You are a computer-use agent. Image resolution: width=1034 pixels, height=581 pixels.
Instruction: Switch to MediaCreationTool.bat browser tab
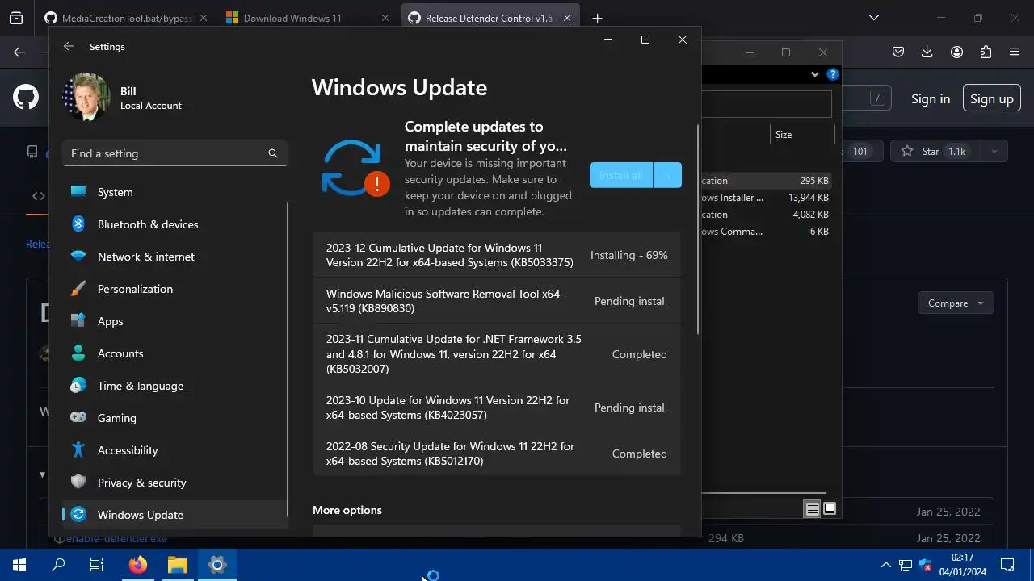[124, 18]
